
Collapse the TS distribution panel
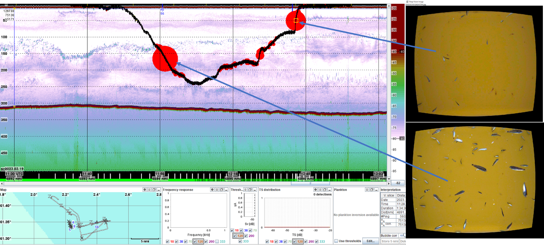[330, 190]
